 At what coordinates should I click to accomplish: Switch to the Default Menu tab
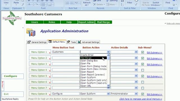click(57, 42)
